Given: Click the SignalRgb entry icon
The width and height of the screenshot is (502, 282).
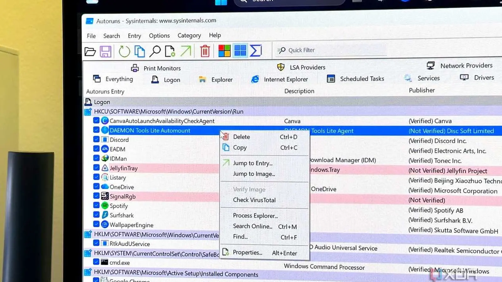Looking at the screenshot, I should click(105, 196).
